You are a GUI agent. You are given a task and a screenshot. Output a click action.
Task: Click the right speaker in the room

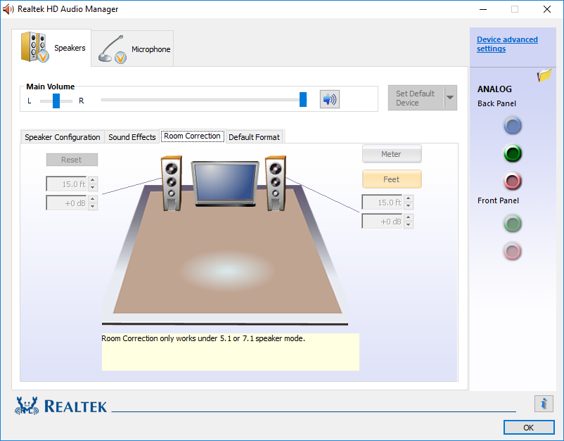point(276,183)
